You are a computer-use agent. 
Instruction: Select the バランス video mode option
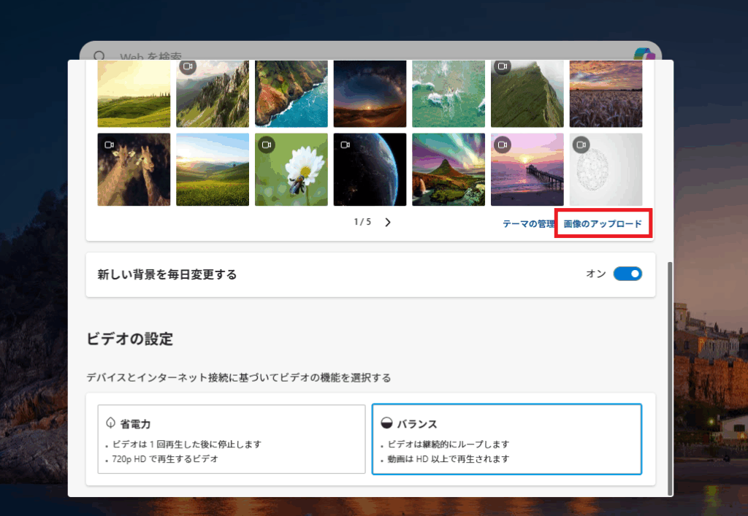coord(506,439)
